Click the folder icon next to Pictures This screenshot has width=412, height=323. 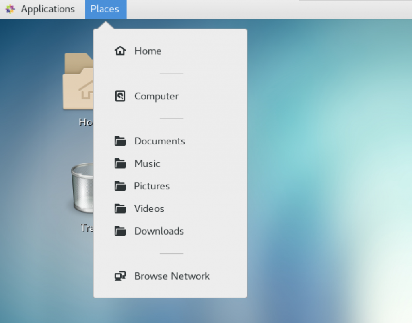coord(120,186)
